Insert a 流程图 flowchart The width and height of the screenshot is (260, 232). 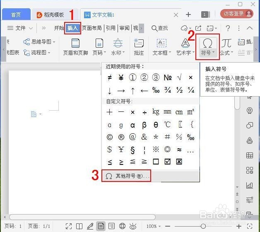pos(37,53)
